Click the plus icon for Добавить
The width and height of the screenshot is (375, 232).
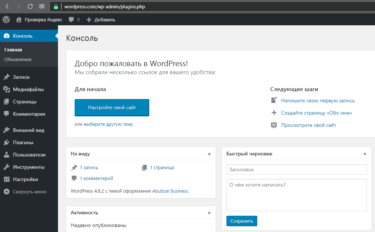point(89,20)
